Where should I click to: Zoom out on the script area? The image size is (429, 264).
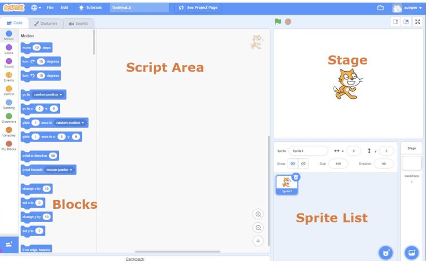pyautogui.click(x=258, y=227)
